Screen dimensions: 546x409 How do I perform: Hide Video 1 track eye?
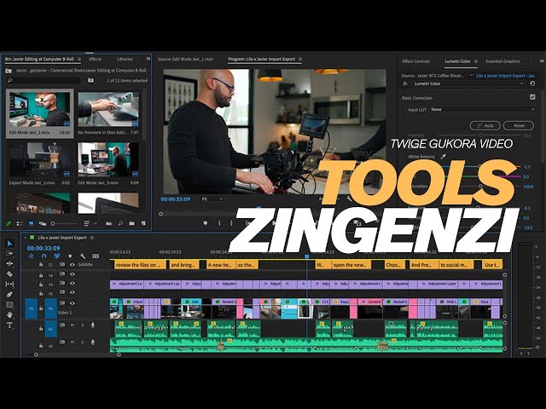pos(73,303)
